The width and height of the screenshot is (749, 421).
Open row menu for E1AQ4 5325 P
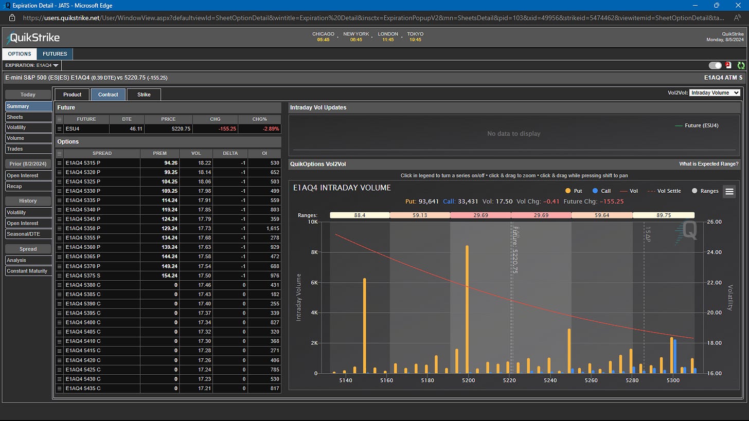tap(60, 181)
